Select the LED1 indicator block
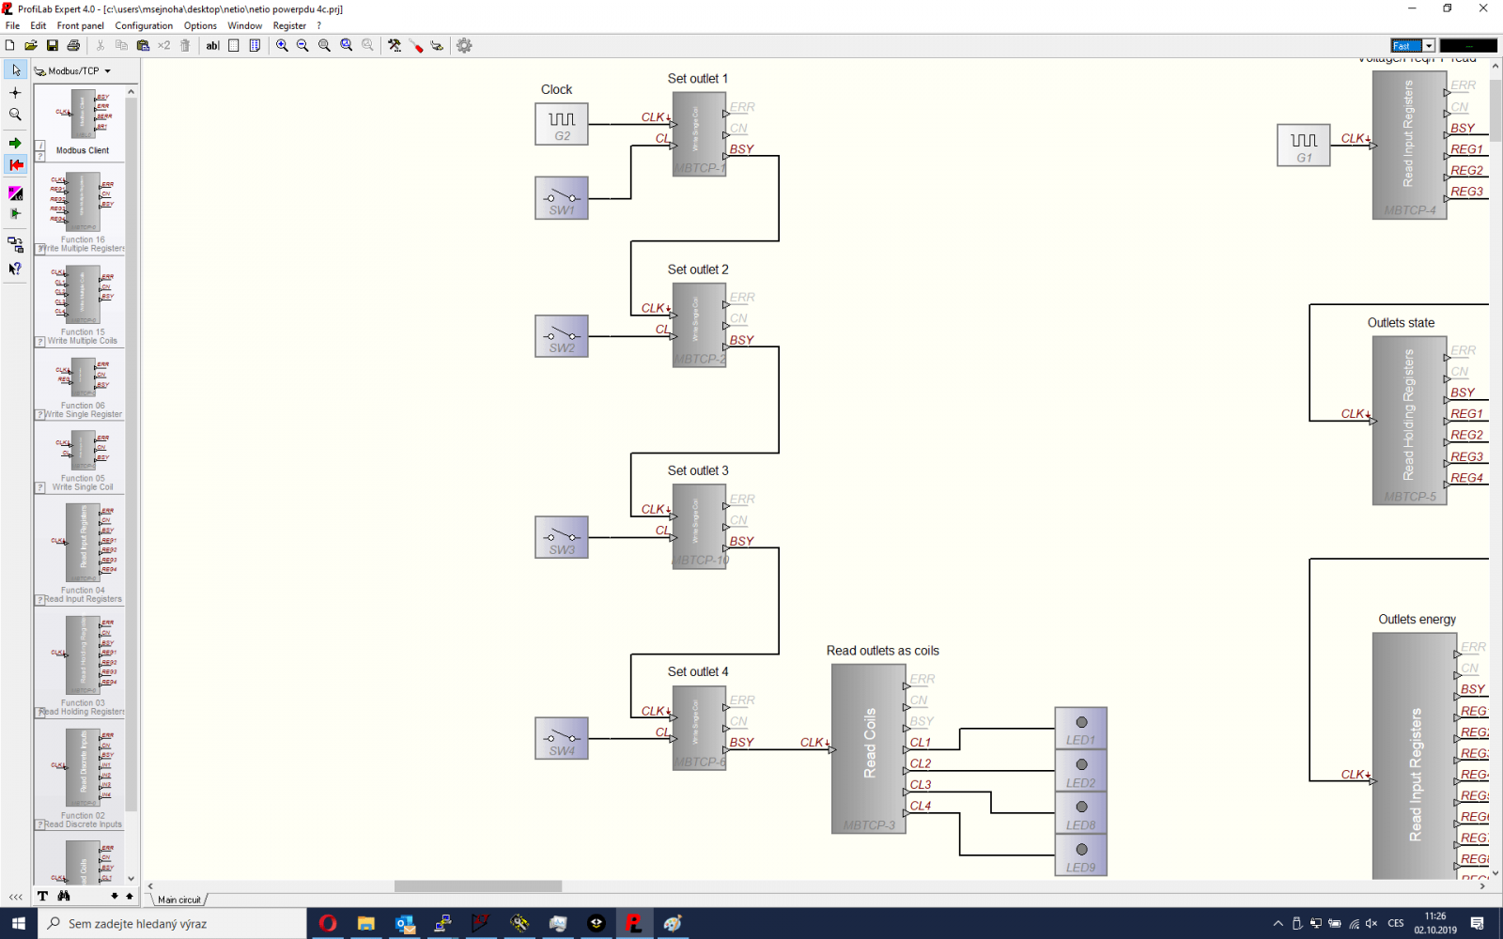The width and height of the screenshot is (1503, 939). (1080, 729)
